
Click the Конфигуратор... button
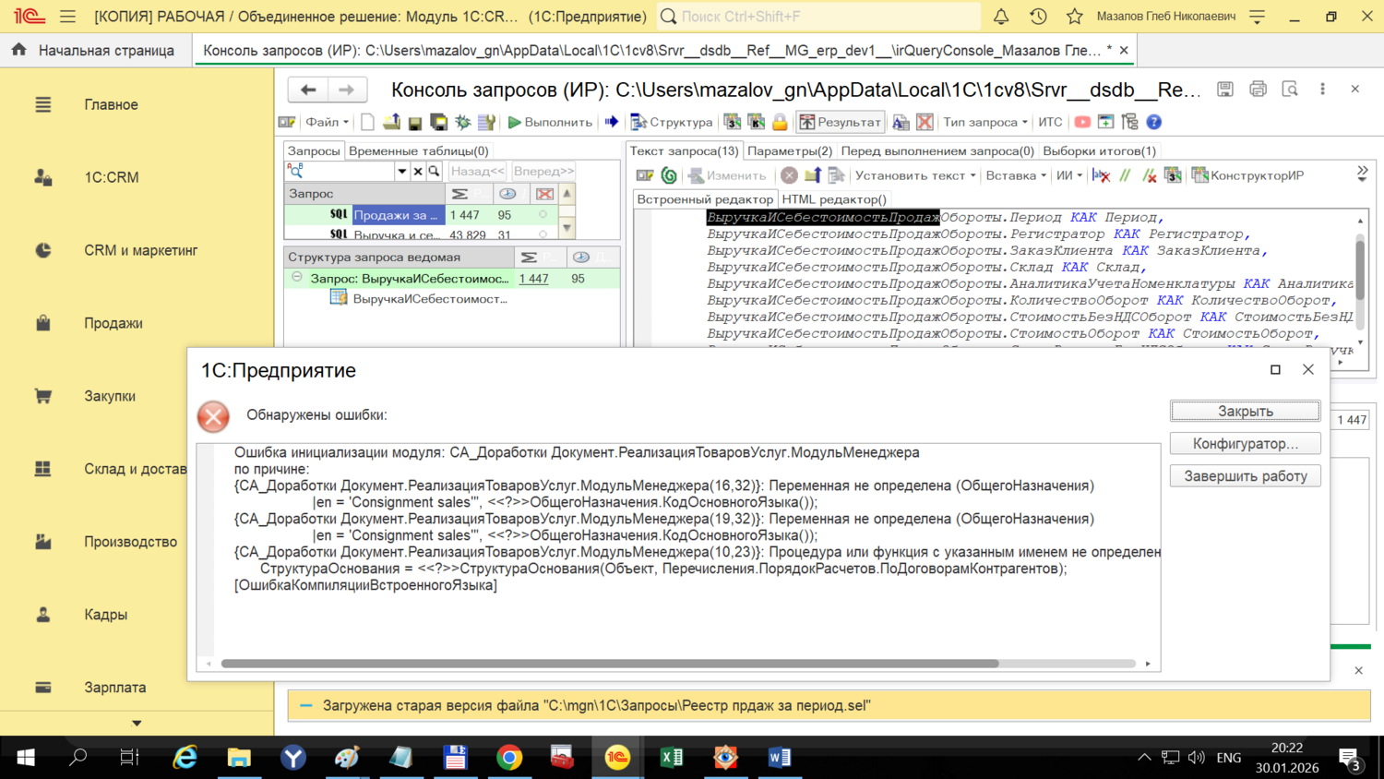[1245, 444]
